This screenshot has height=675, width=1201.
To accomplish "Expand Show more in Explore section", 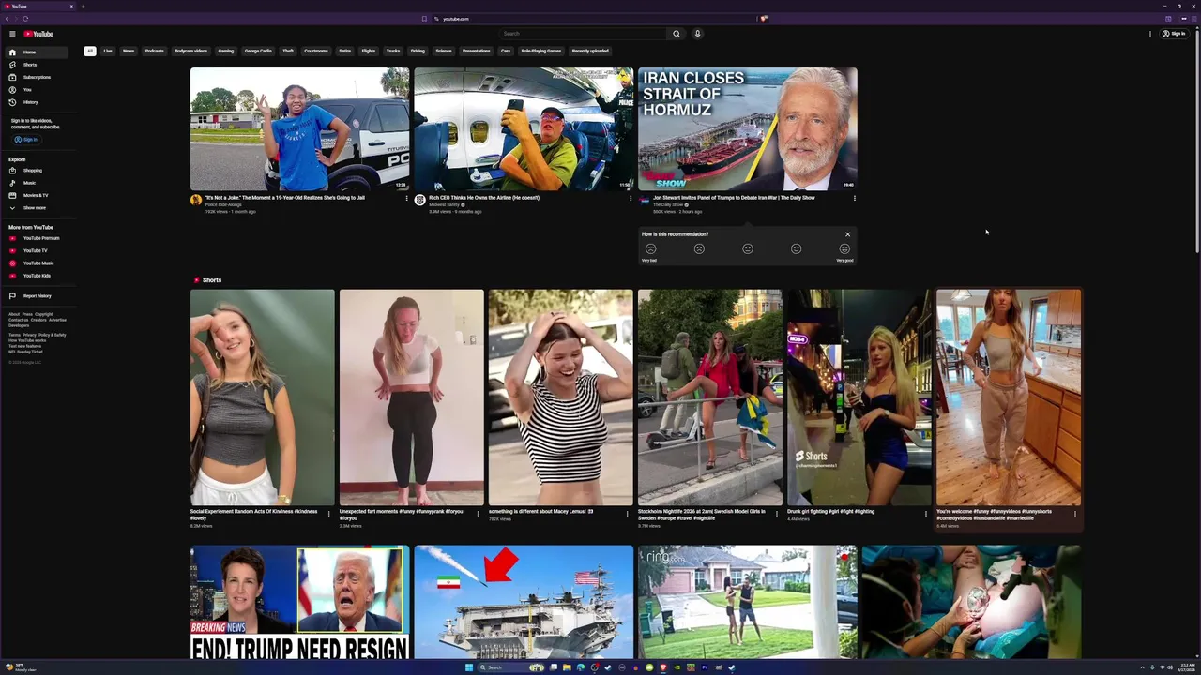I will [35, 207].
